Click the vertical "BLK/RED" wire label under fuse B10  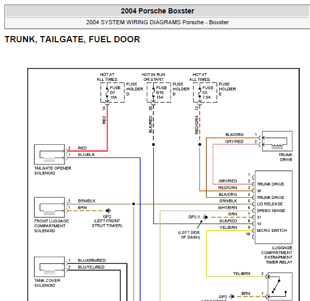tap(151, 124)
